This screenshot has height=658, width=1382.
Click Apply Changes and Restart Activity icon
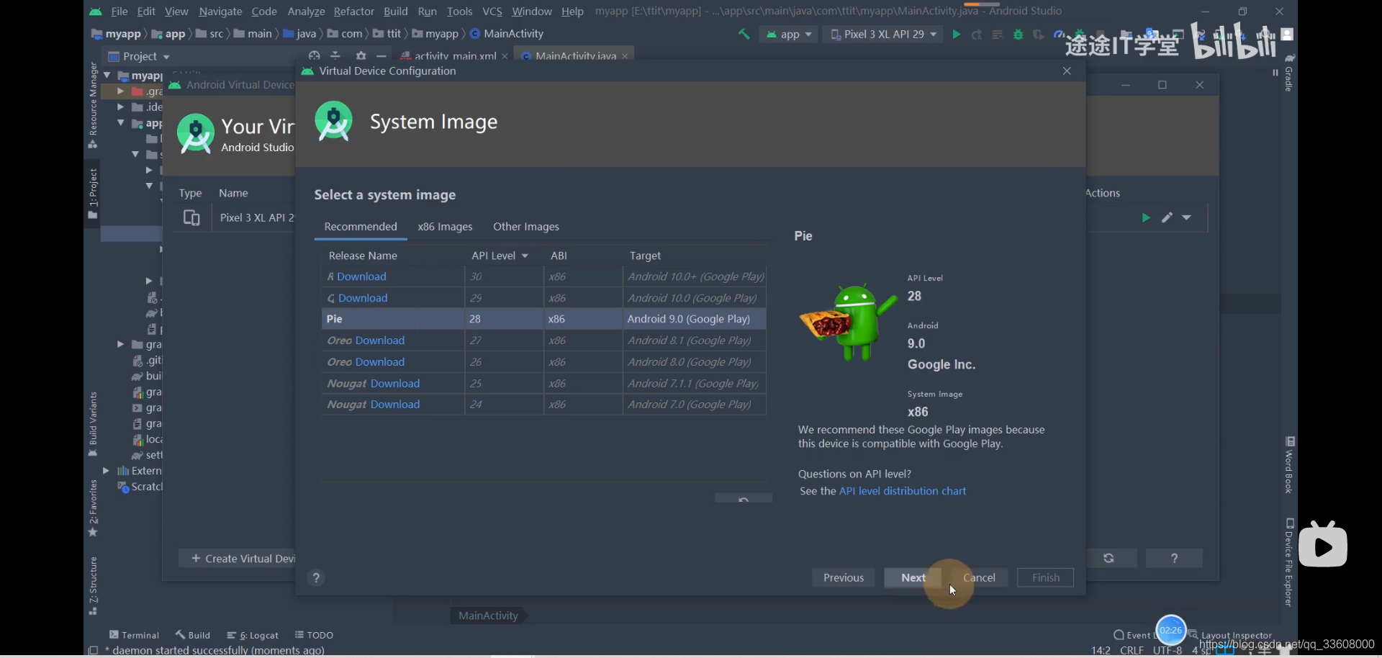[x=977, y=35]
